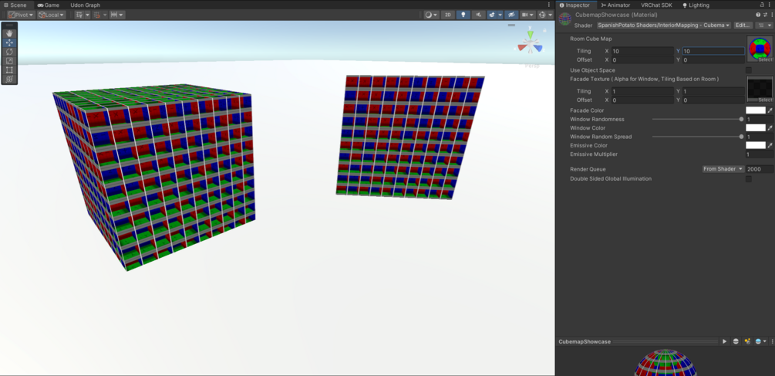775x376 pixels.
Task: Open Render Queue From Shader dropdown
Action: (x=723, y=169)
